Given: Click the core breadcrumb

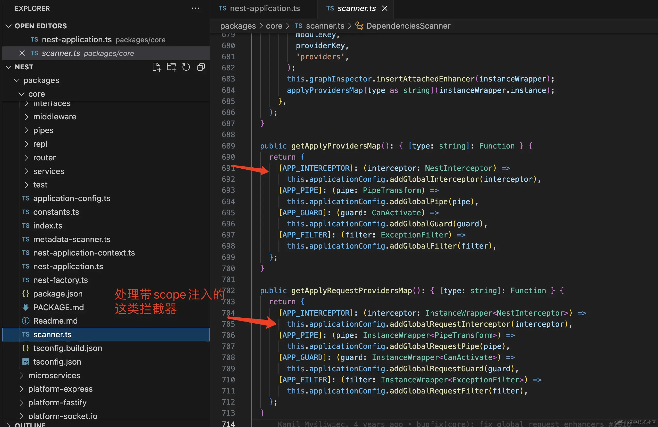Looking at the screenshot, I should point(274,26).
